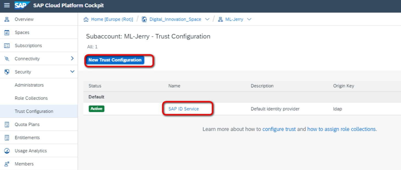Click the Usage Analytics gauge icon
The width and height of the screenshot is (401, 170).
tap(7, 151)
